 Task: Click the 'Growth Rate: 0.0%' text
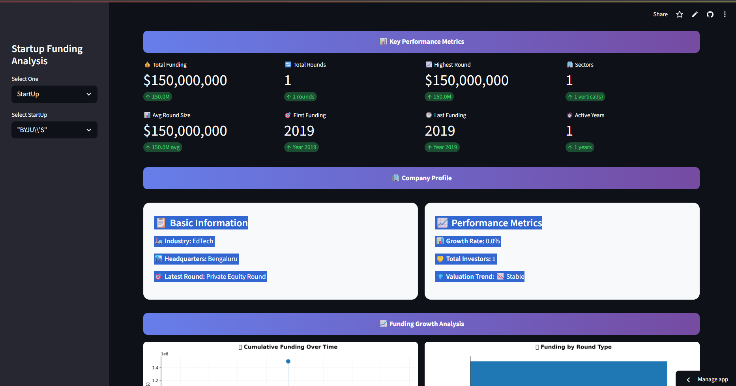point(473,241)
